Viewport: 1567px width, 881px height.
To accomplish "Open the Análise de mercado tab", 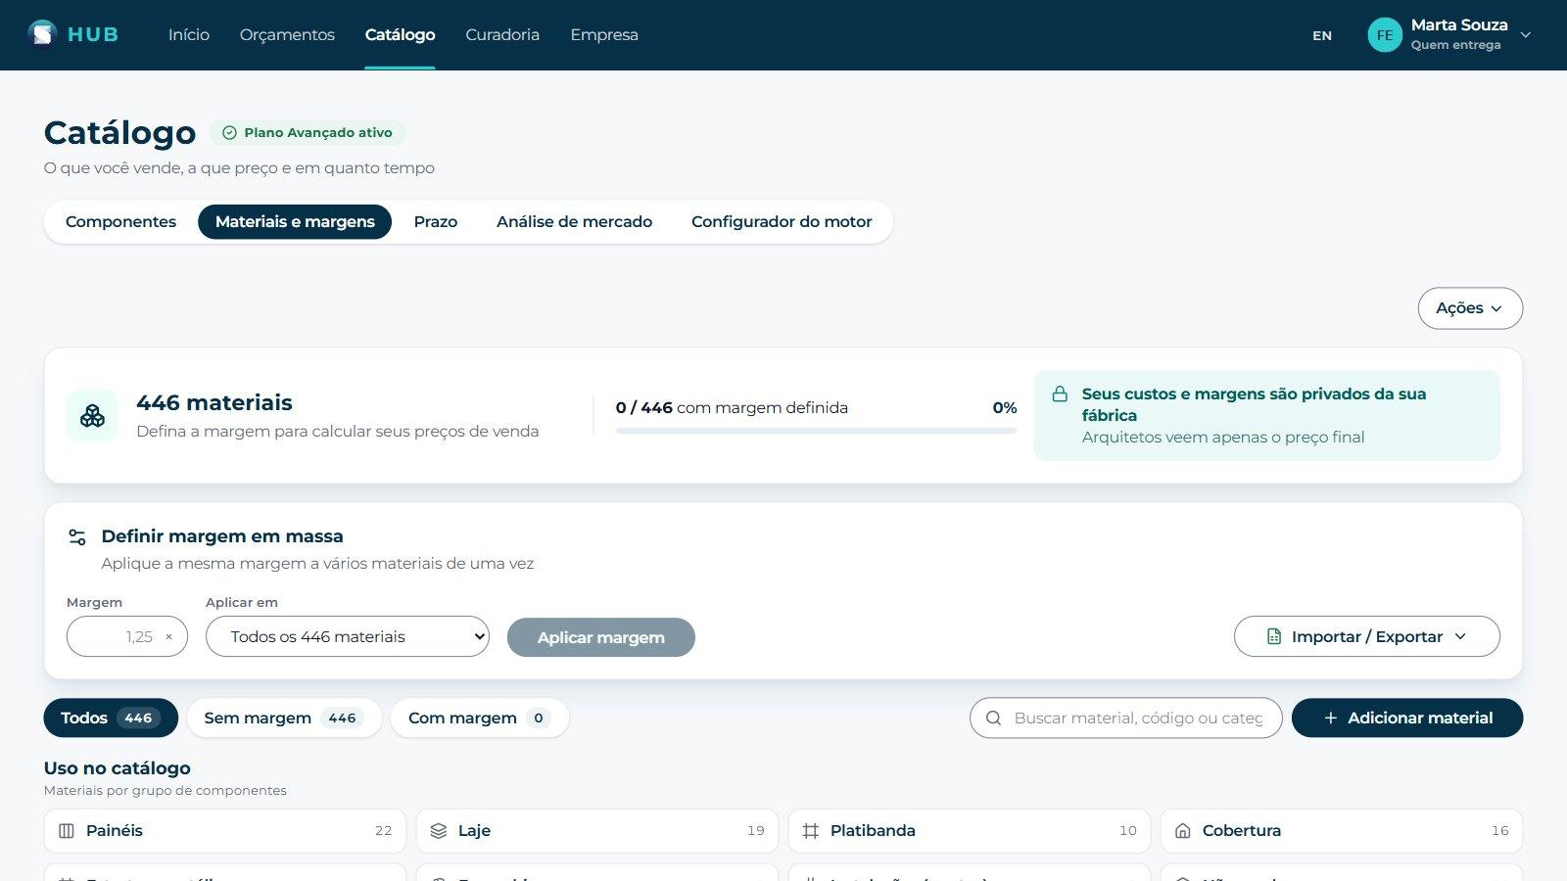I will pos(574,221).
